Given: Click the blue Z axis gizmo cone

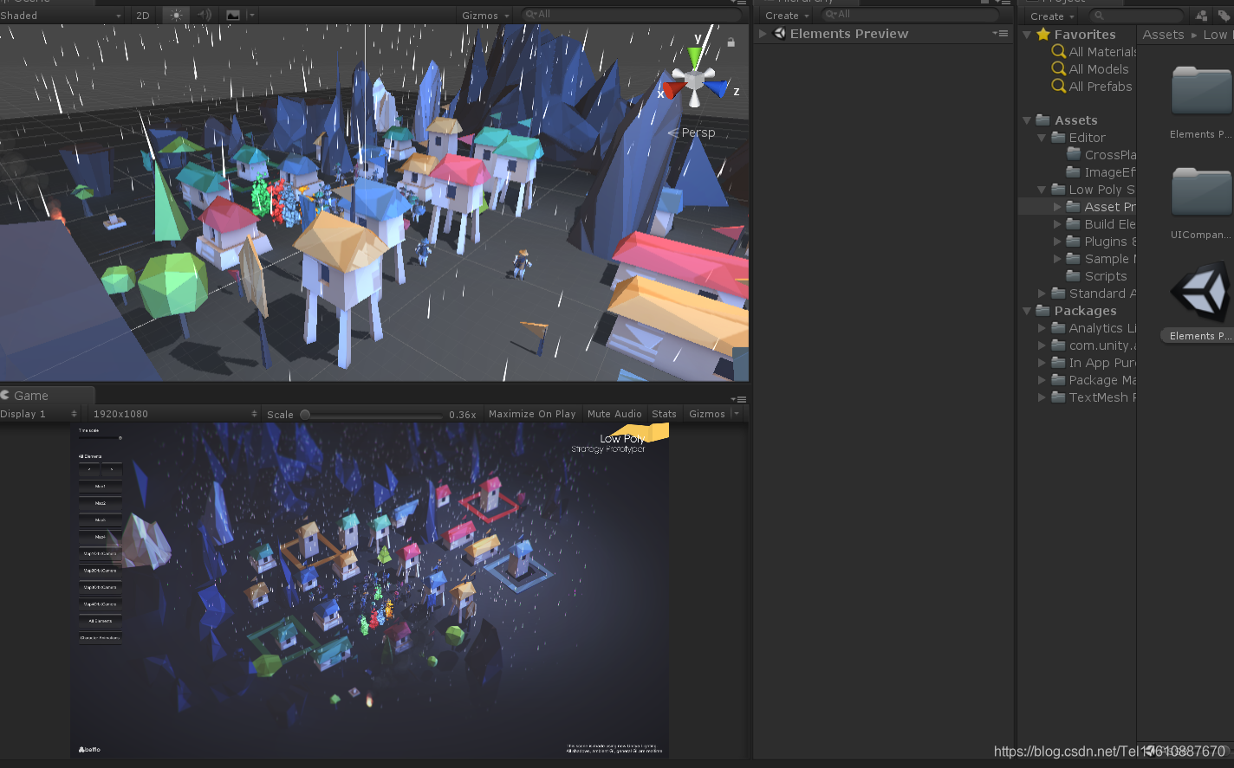Looking at the screenshot, I should click(717, 87).
